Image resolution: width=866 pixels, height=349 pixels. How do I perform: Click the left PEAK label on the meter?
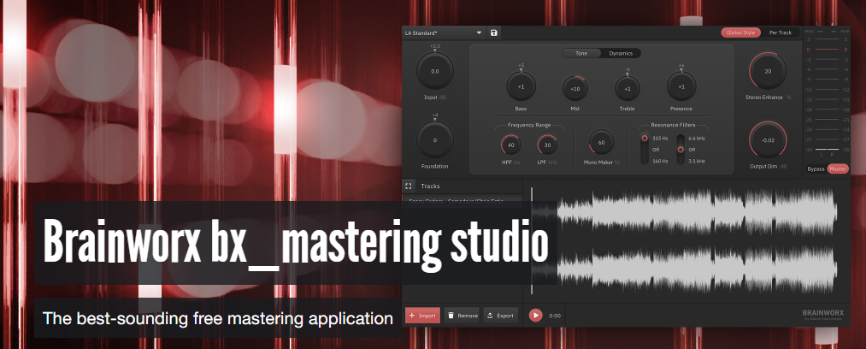(809, 32)
